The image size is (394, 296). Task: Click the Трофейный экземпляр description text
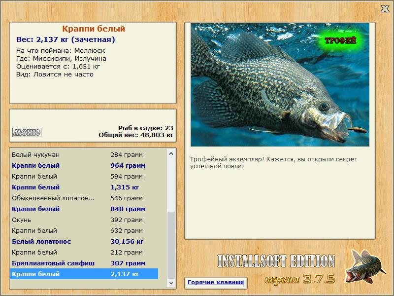274,163
